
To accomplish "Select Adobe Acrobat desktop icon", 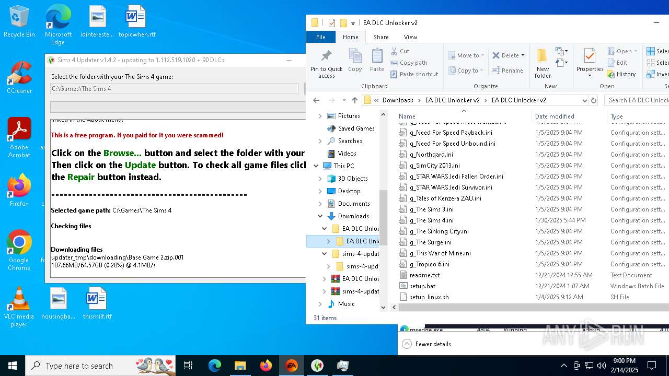I will 19,137.
